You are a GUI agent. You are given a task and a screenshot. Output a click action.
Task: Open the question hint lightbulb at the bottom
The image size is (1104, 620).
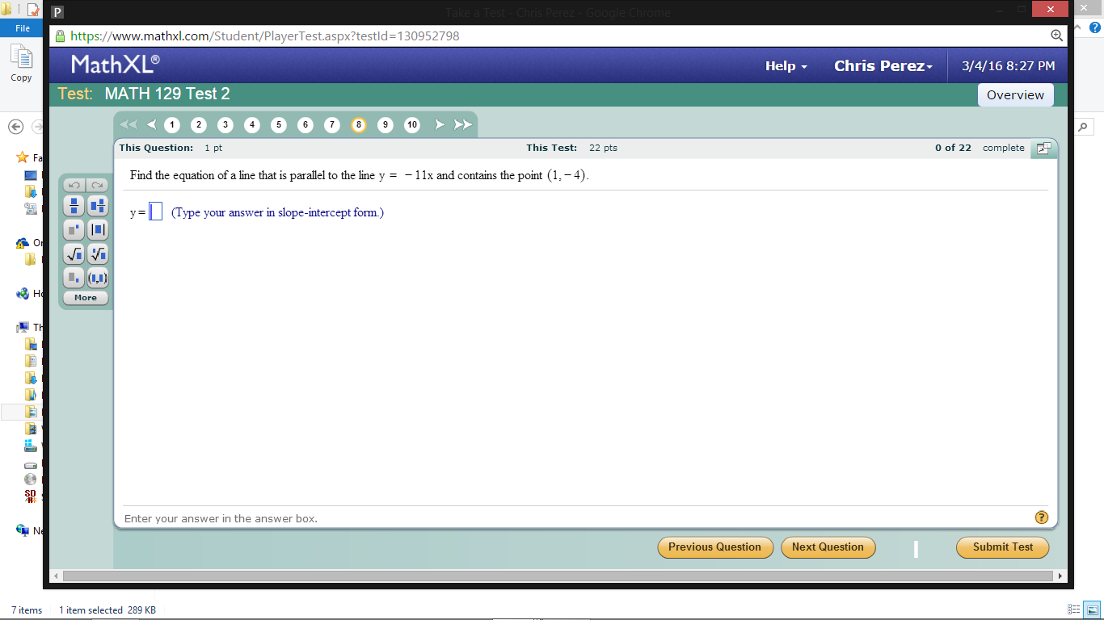click(1041, 517)
